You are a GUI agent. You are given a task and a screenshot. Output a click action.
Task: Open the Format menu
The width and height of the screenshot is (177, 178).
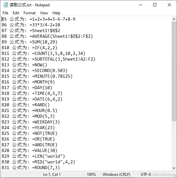click(x=30, y=13)
